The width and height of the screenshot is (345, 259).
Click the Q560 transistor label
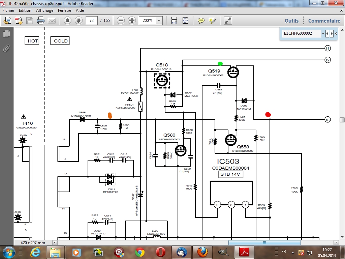(x=169, y=135)
